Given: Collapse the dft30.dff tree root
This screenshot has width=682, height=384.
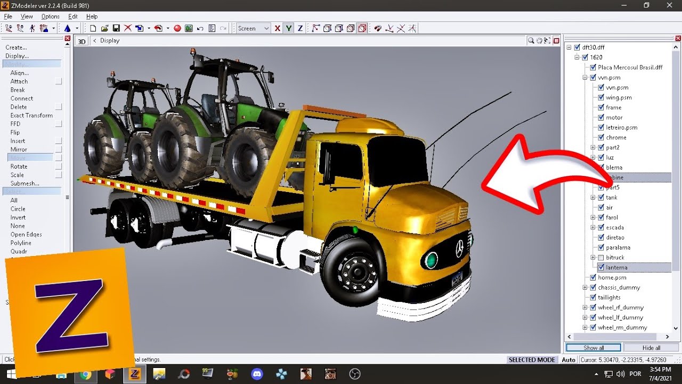Looking at the screenshot, I should coord(569,47).
